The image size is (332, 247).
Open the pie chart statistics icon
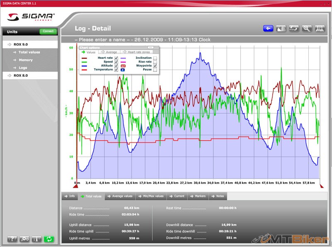281,29
